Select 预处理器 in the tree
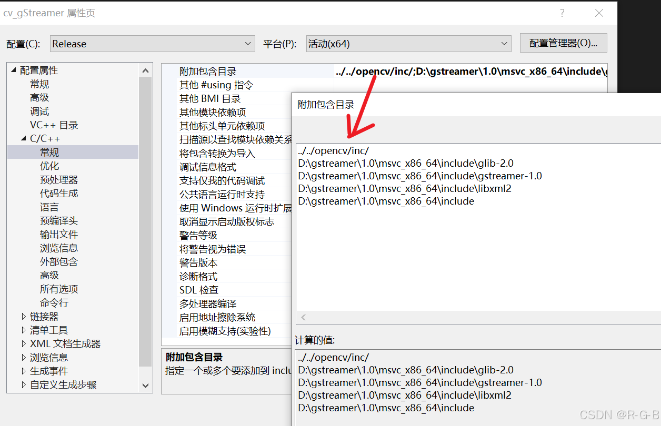This screenshot has width=661, height=426. 59,180
